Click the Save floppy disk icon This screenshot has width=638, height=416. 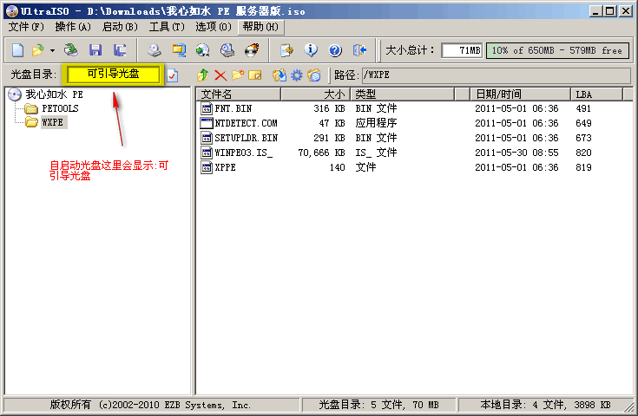pos(95,50)
